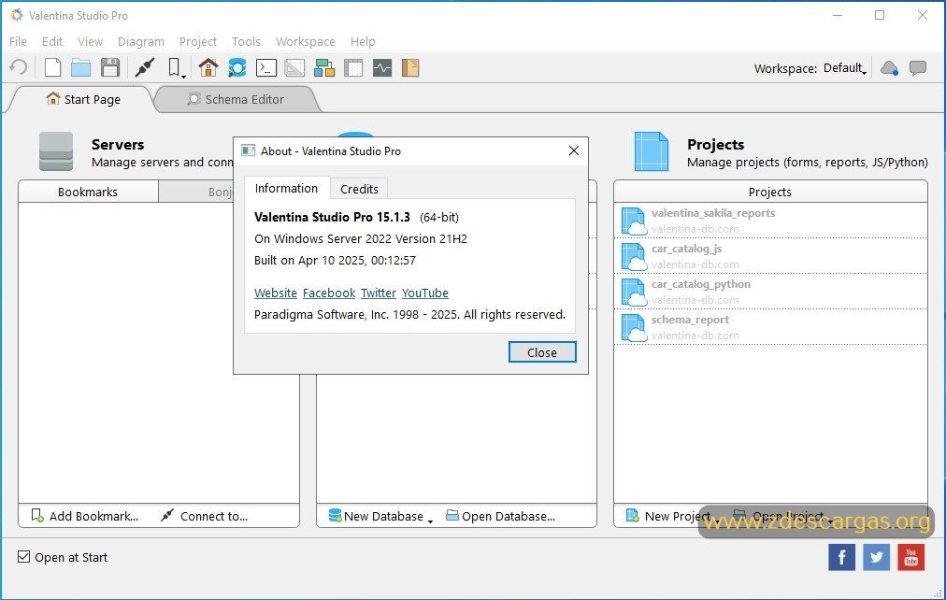The height and width of the screenshot is (600, 946).
Task: Open the Website link
Action: pyautogui.click(x=275, y=293)
